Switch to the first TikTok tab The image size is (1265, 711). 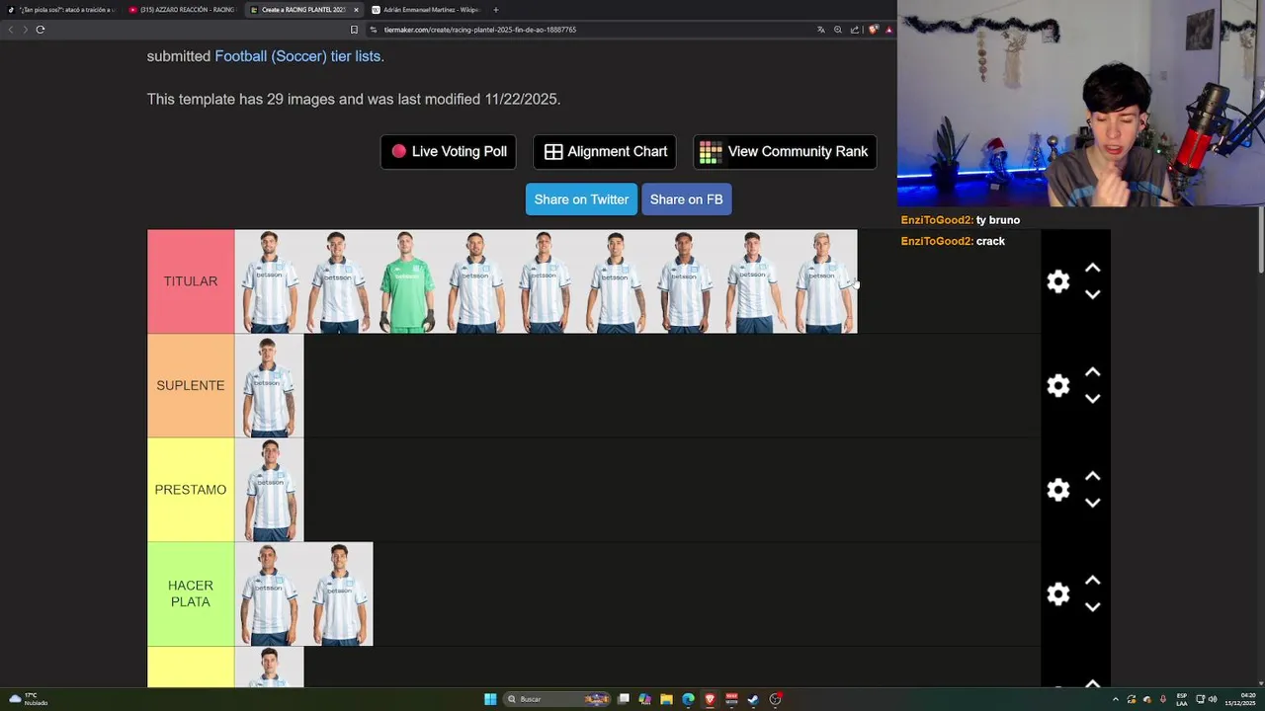pyautogui.click(x=61, y=10)
